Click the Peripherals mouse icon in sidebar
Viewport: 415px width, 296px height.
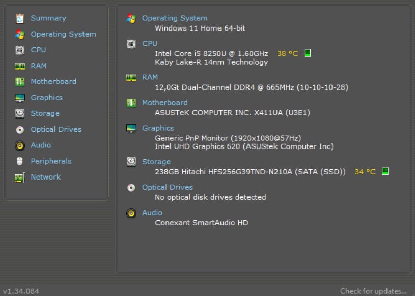[x=20, y=161]
